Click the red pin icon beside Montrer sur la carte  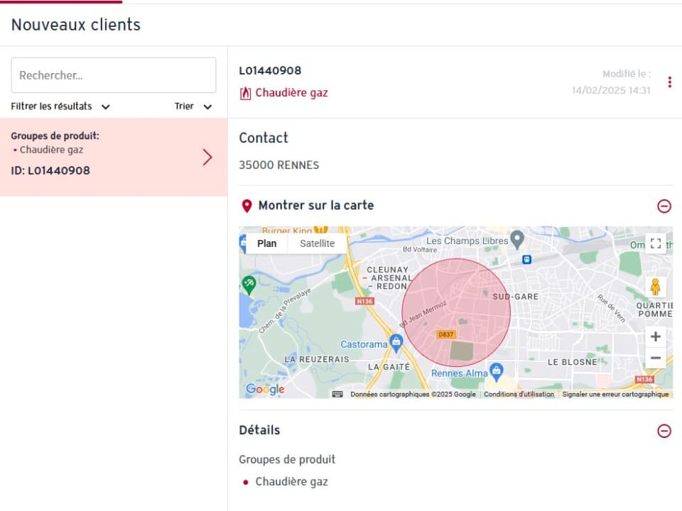tap(247, 206)
